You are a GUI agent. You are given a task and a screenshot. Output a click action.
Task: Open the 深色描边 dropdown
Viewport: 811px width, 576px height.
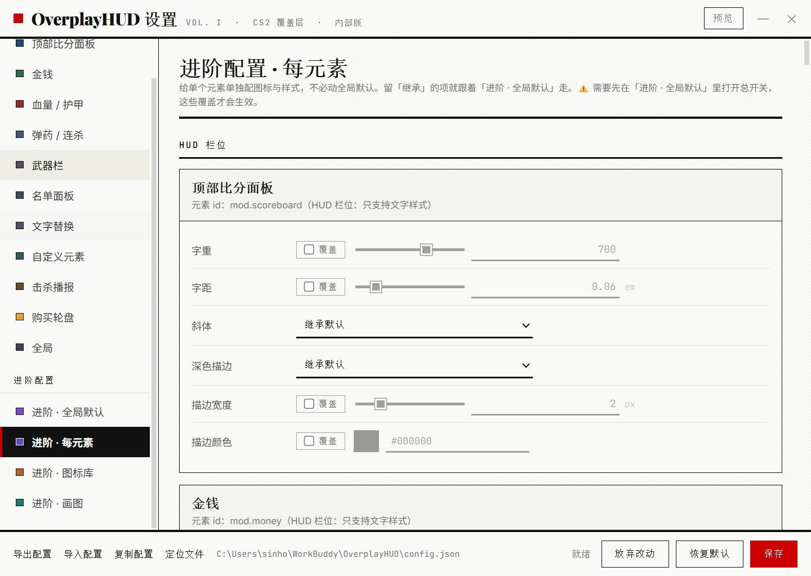click(415, 365)
